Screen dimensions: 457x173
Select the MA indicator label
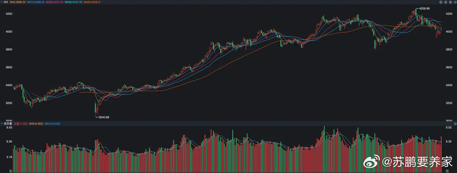6,2
